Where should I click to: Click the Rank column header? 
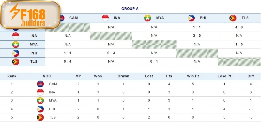coord(12,76)
